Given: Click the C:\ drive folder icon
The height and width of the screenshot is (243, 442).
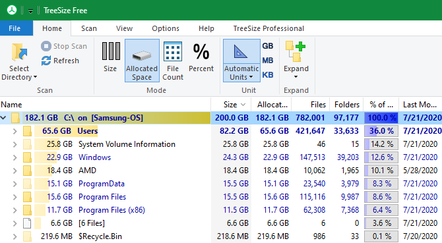Looking at the screenshot, I should click(15, 118).
